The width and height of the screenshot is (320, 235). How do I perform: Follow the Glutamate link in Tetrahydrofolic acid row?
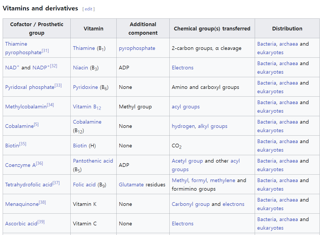(131, 185)
